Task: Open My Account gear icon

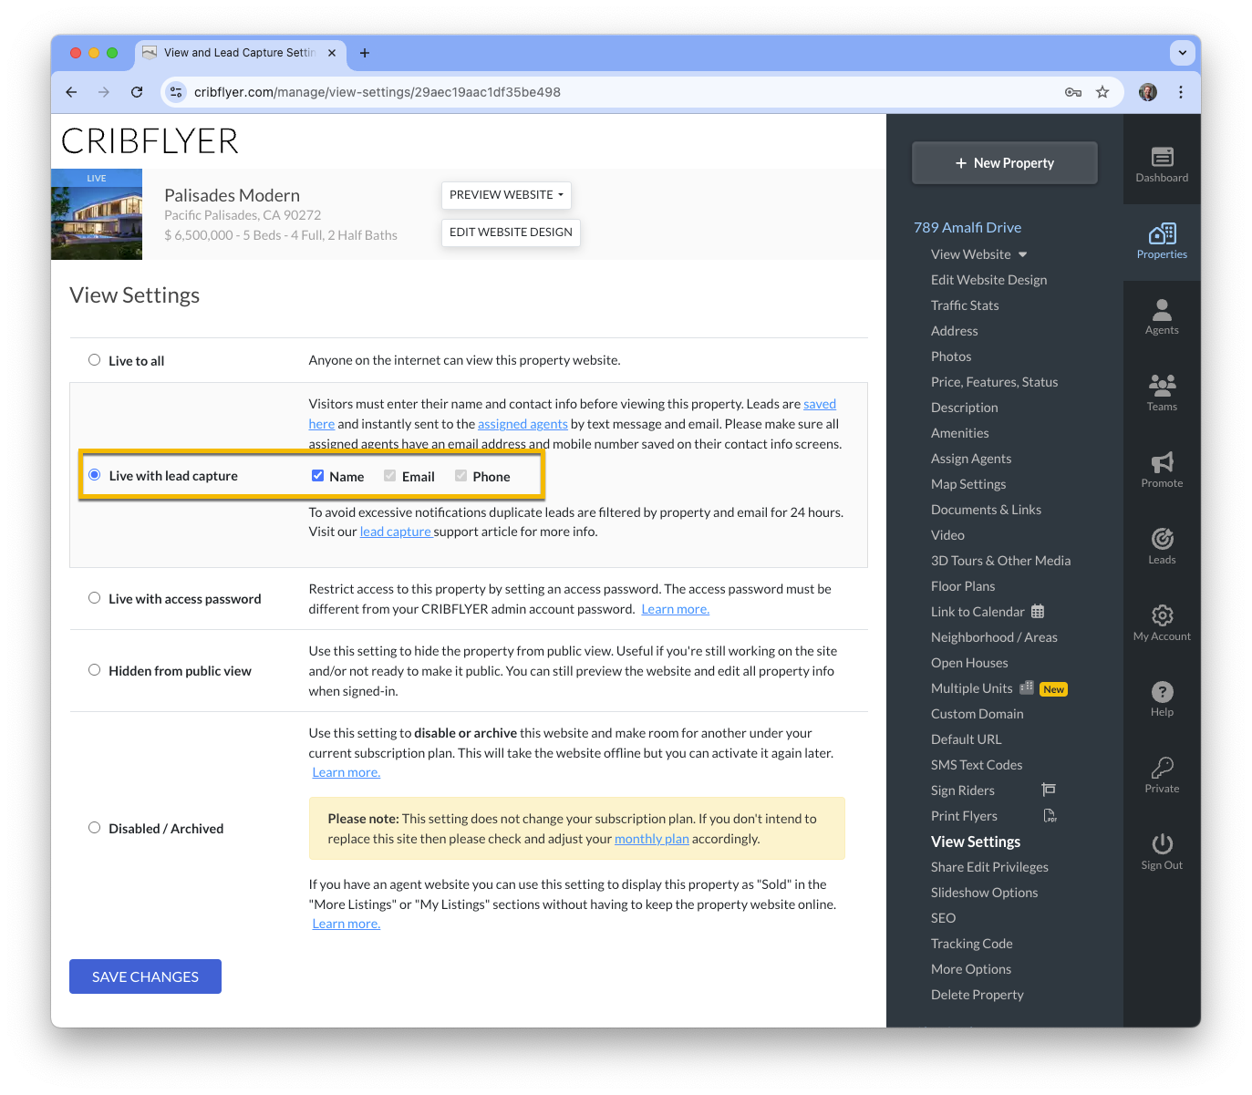Action: pos(1162,615)
